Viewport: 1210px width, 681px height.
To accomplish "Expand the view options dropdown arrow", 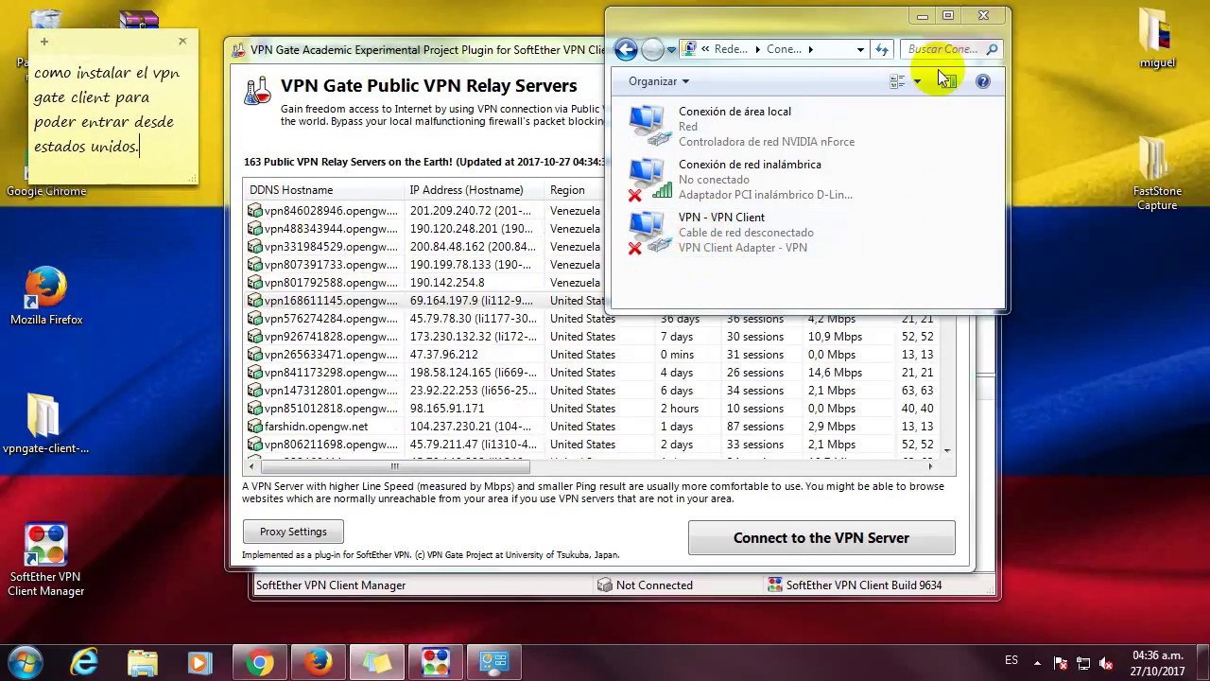I will (917, 81).
